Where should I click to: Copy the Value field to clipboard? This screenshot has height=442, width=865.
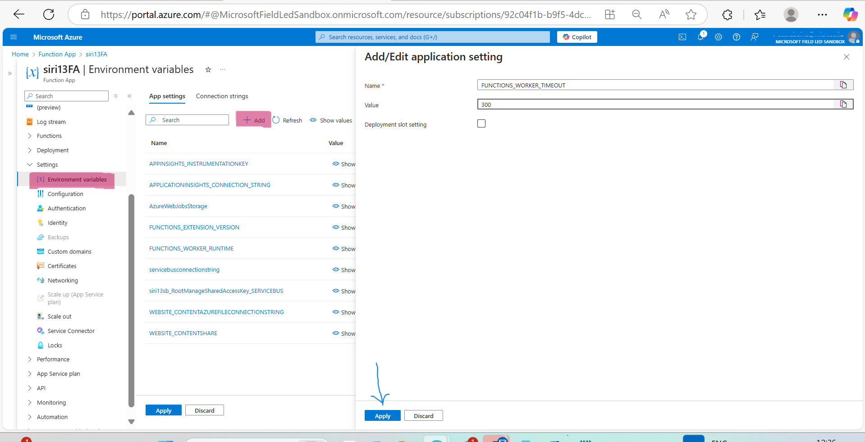pyautogui.click(x=843, y=104)
